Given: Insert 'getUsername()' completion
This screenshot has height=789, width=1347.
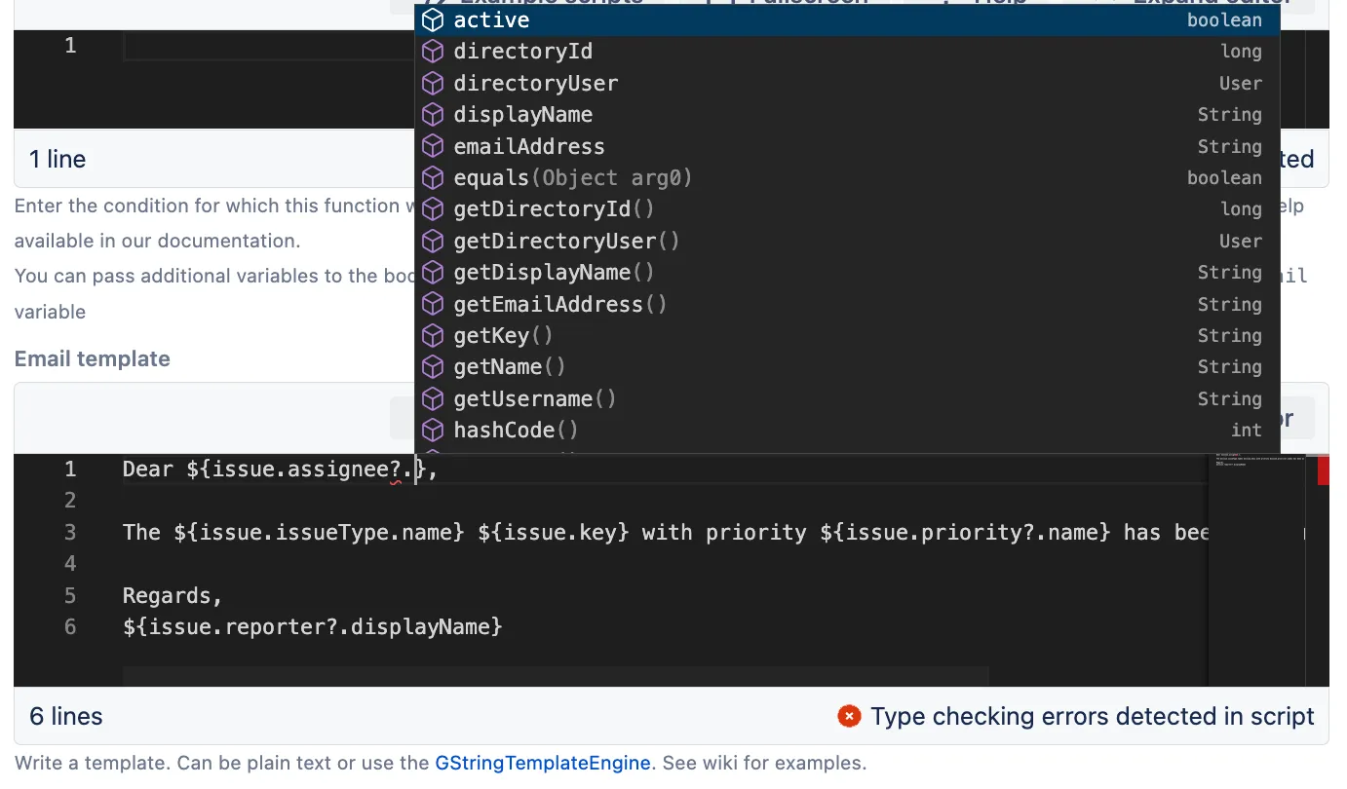Looking at the screenshot, I should click(847, 399).
